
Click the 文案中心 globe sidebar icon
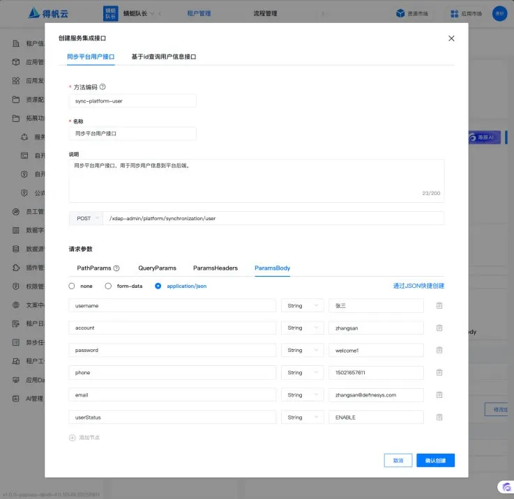16,305
